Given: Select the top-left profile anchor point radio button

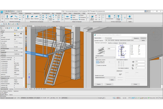Looking at the screenshot, I should pyautogui.click(x=119, y=62).
